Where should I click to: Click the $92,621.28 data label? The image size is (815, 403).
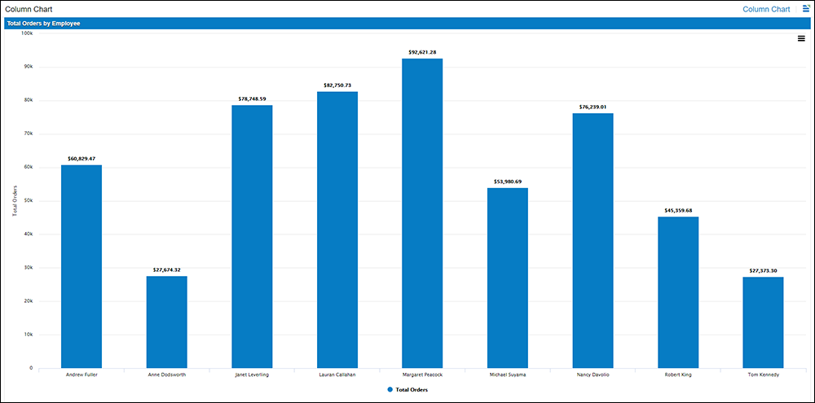[x=422, y=52]
